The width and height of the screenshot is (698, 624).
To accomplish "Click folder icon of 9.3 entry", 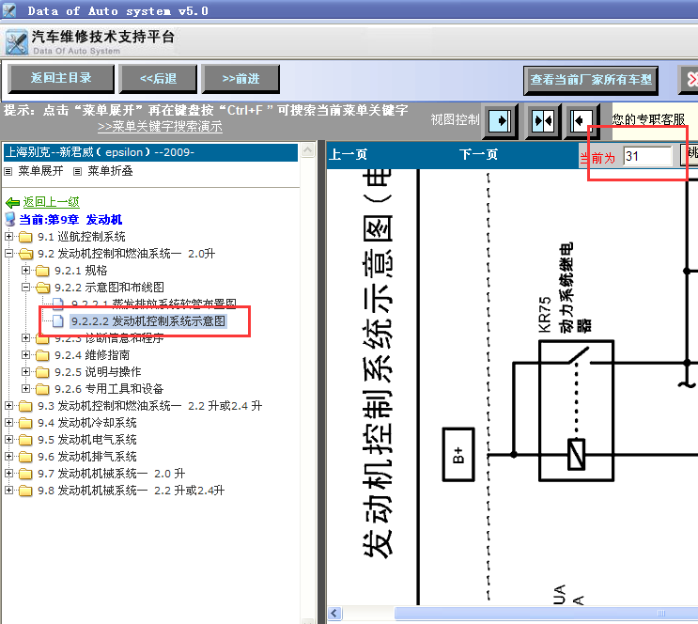I will point(25,406).
